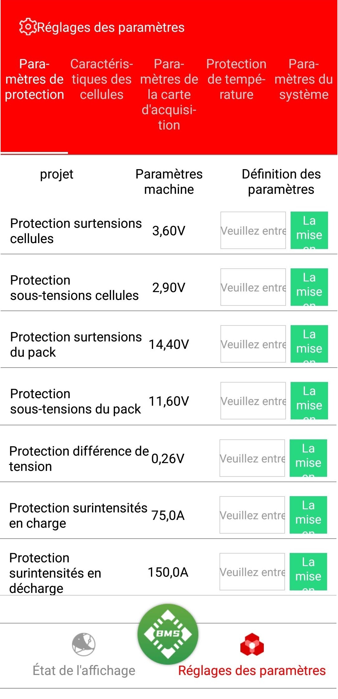
Task: Tap the central green BMS icon
Action: pyautogui.click(x=168, y=634)
